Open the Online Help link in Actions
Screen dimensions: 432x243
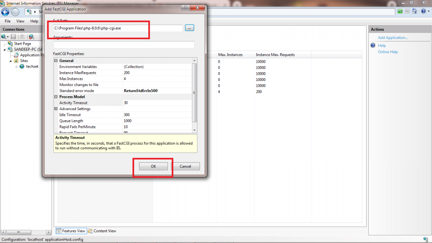(x=388, y=52)
